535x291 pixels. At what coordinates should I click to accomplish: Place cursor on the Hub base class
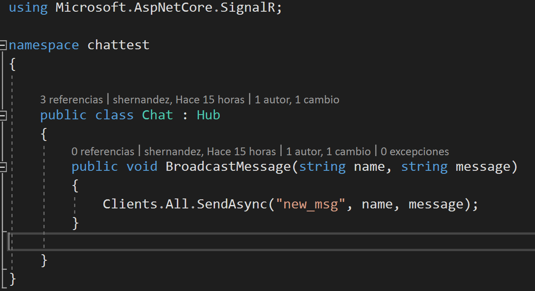(x=208, y=115)
